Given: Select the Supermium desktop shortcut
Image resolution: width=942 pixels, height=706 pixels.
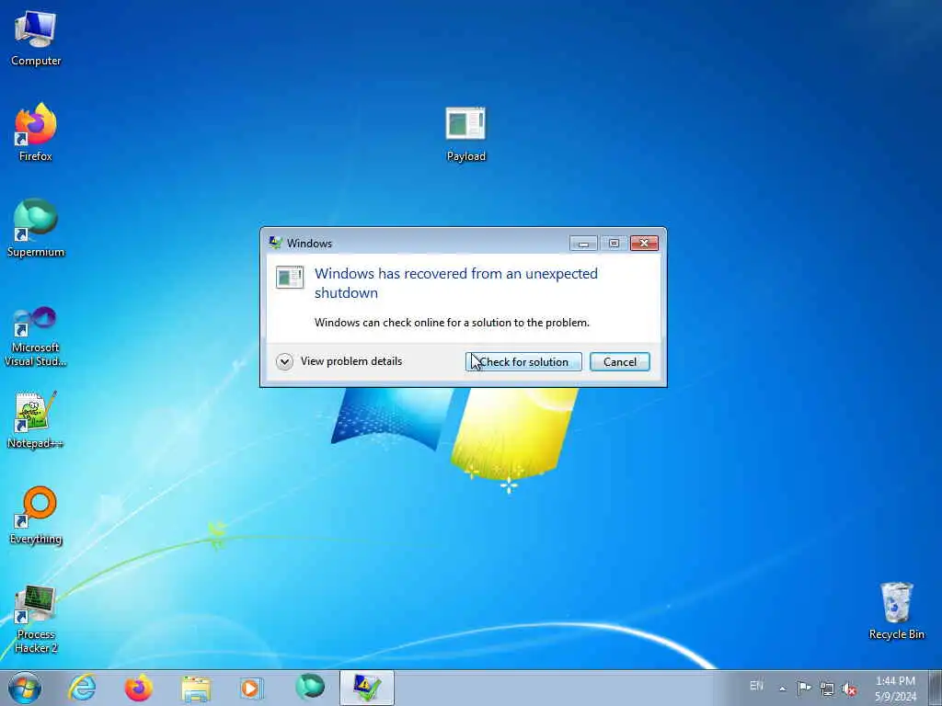Looking at the screenshot, I should coord(36,228).
